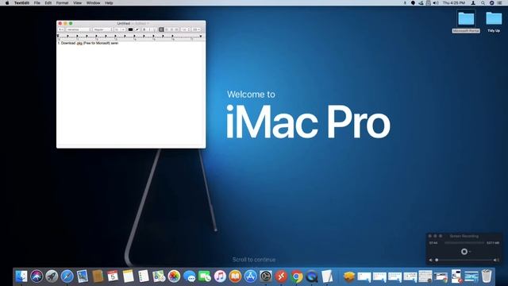Open the Window menu
Screen dimensions: 508x286
(94, 3)
